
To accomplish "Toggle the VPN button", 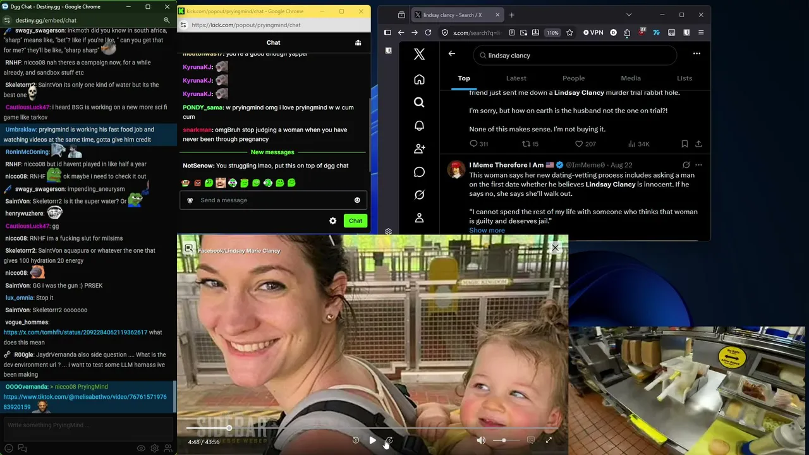I will point(593,33).
